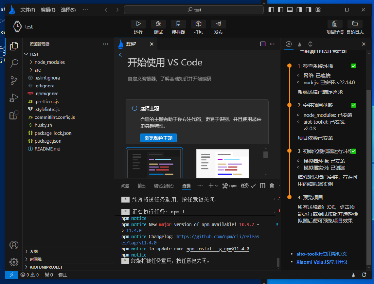Customize layout icon in title bar
Image resolution: width=374 pixels, height=284 pixels.
click(x=318, y=10)
